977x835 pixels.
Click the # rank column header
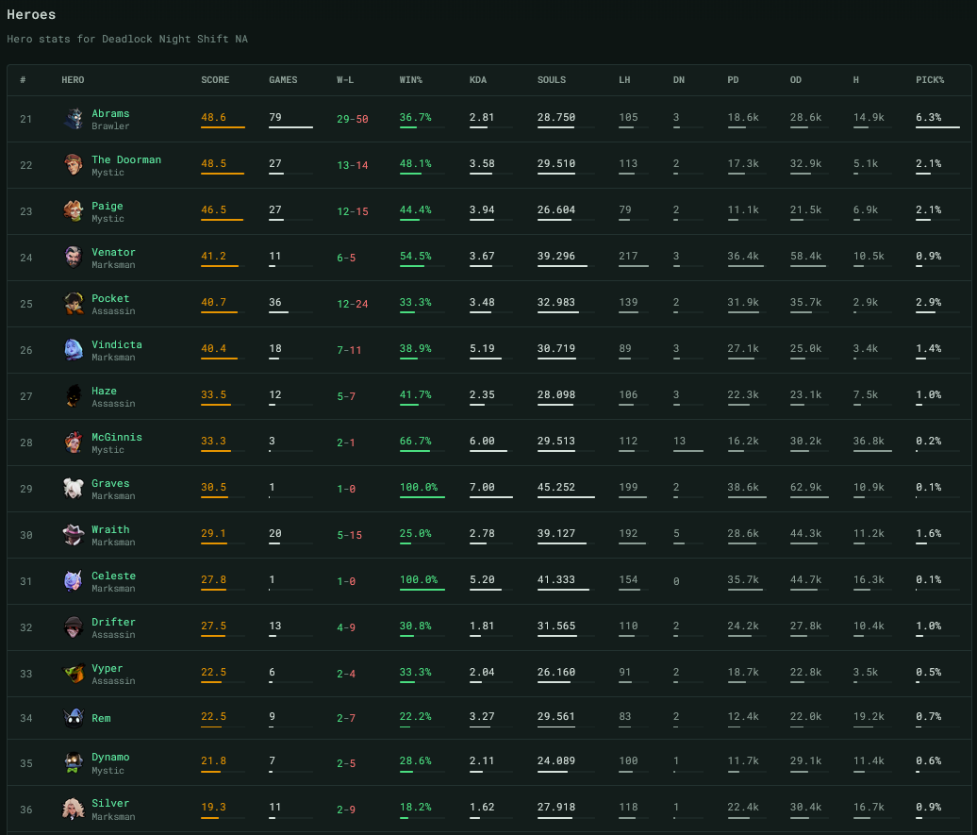23,80
